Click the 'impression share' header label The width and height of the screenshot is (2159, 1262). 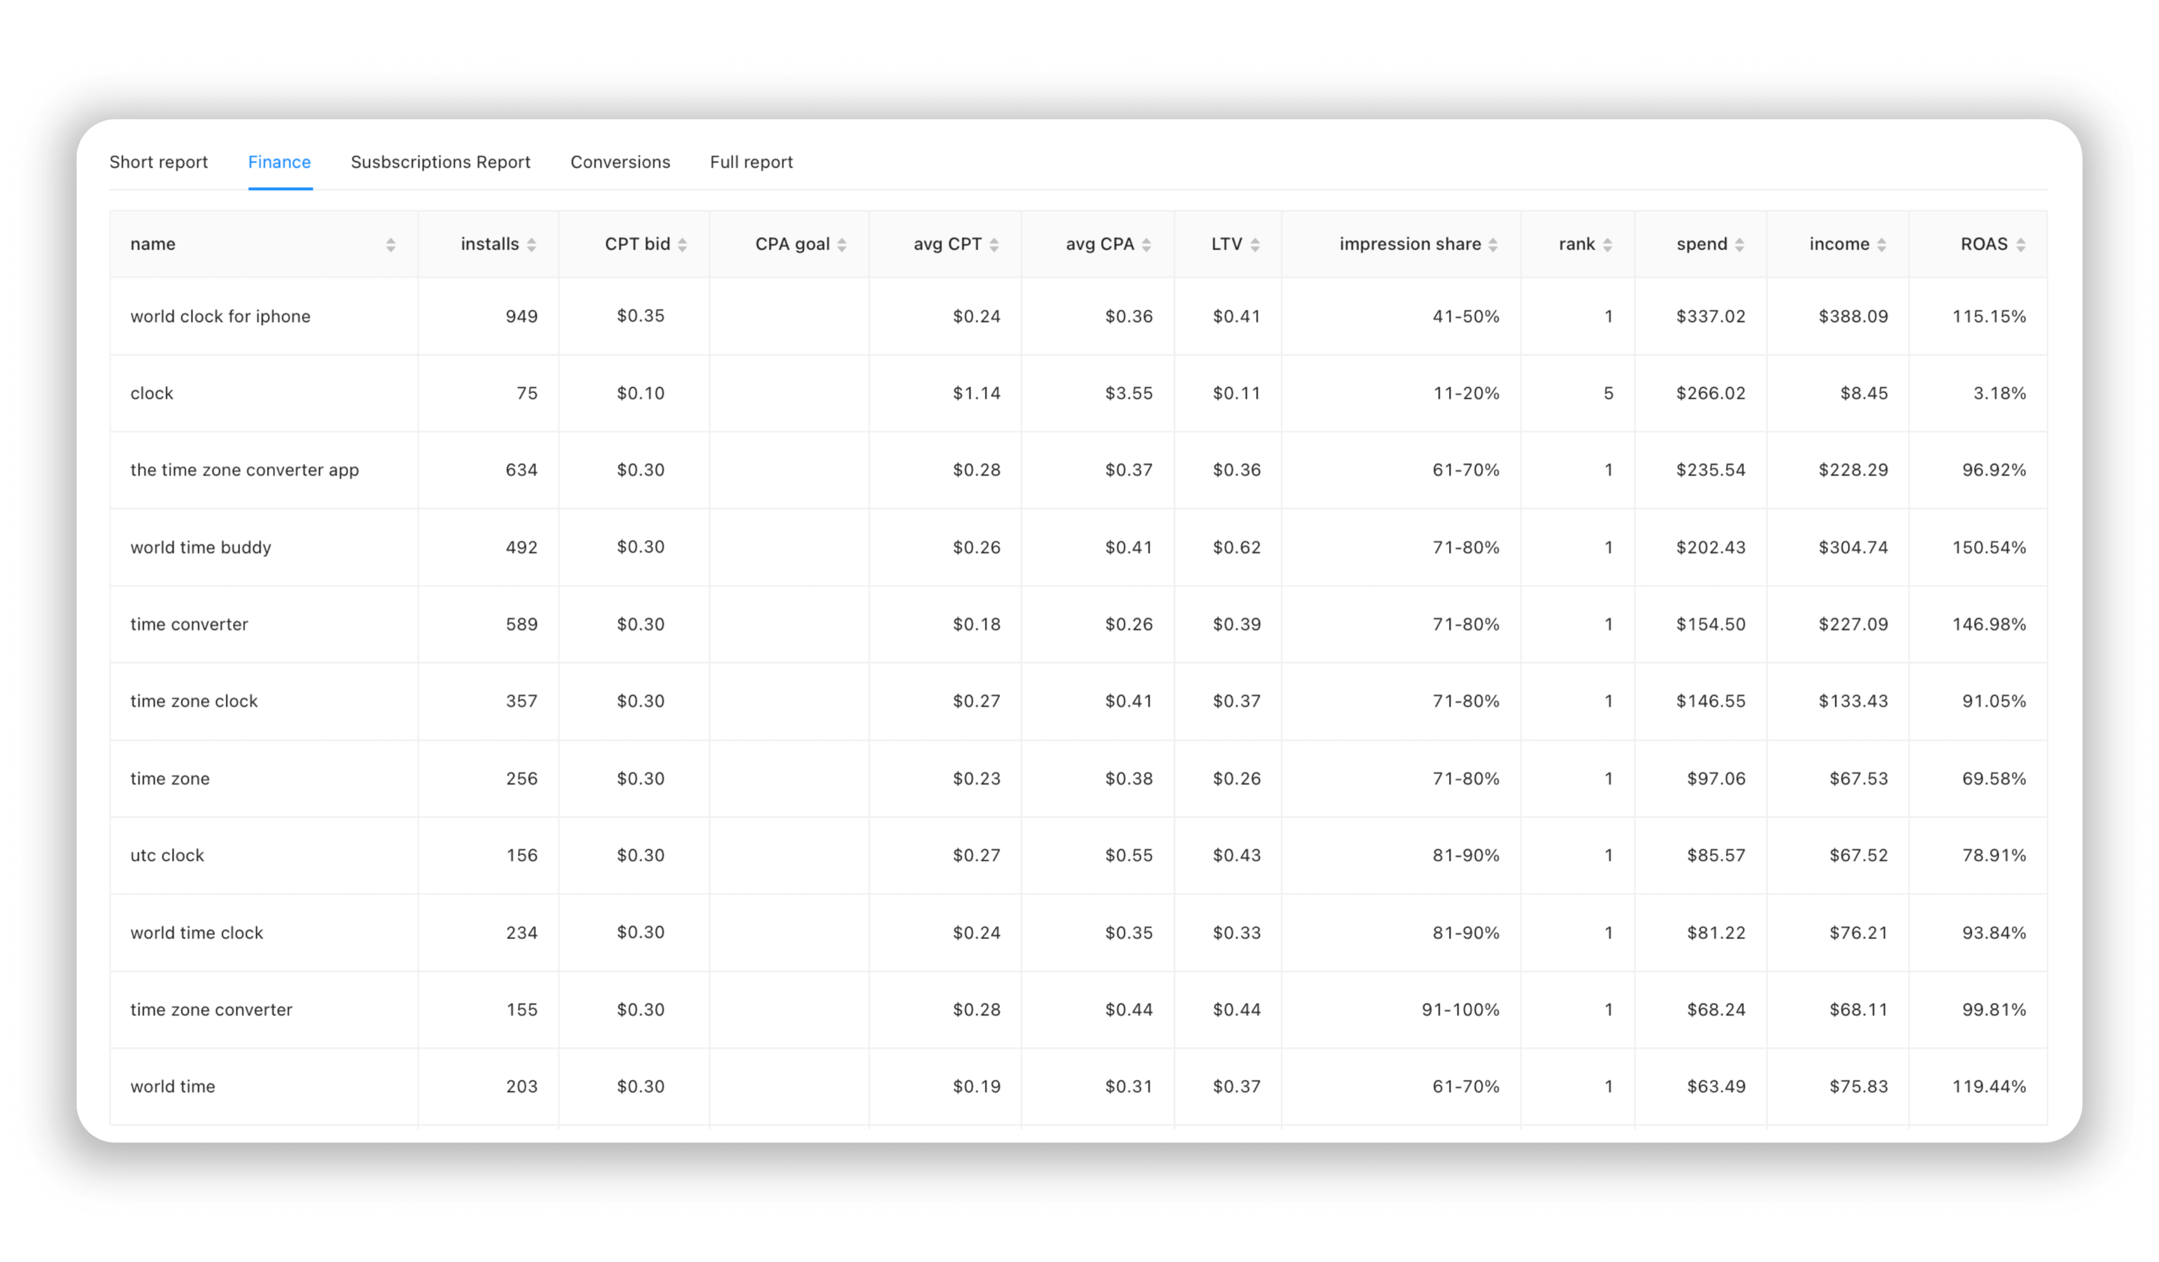[x=1410, y=244]
